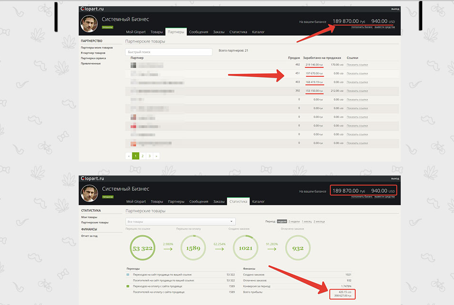Select the 2 месяца period filter

click(x=319, y=222)
